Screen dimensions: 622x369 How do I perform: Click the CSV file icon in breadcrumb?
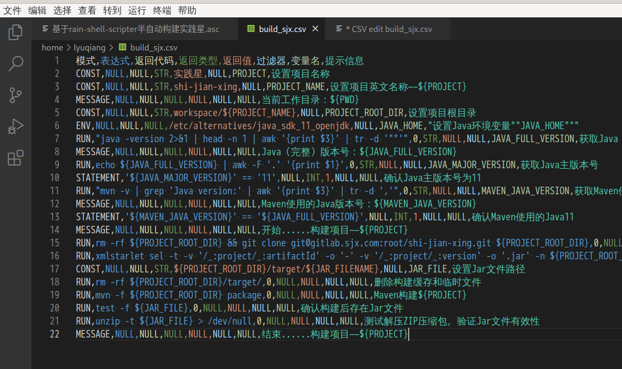[123, 48]
